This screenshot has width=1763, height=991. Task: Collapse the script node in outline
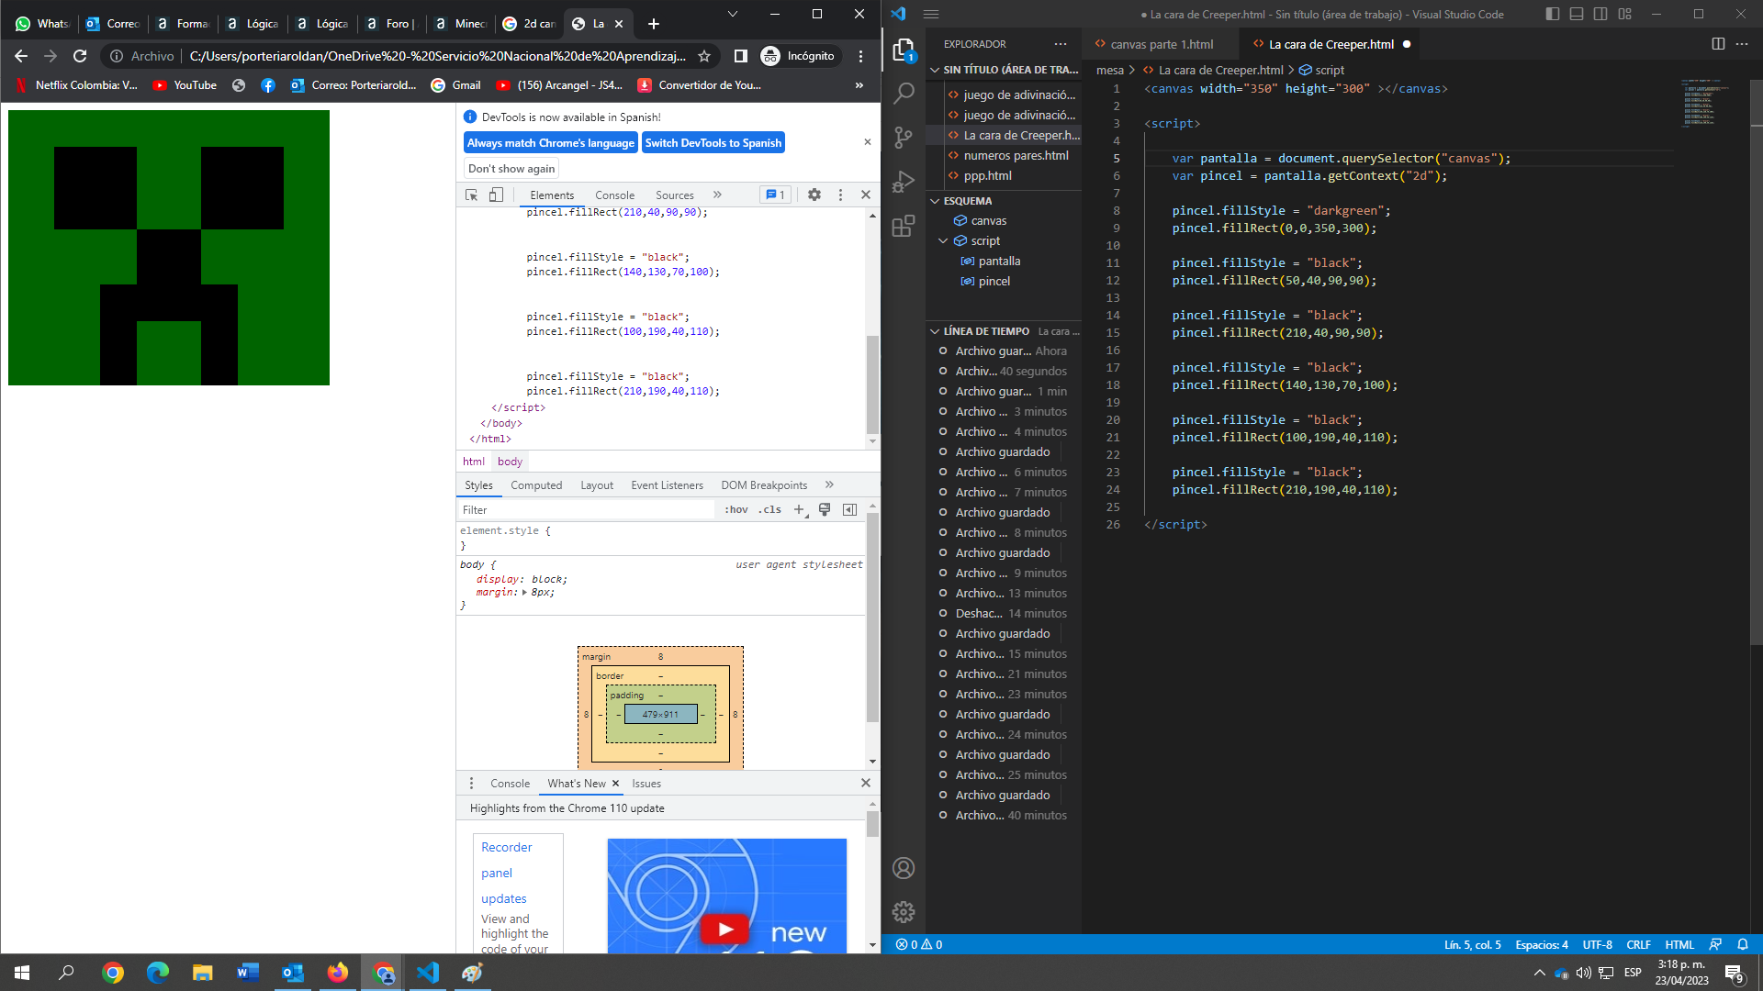coord(943,241)
